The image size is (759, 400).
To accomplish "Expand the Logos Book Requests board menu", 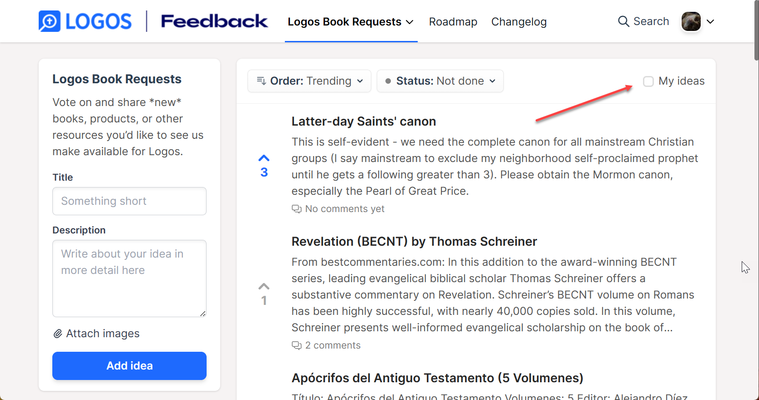I will 351,22.
